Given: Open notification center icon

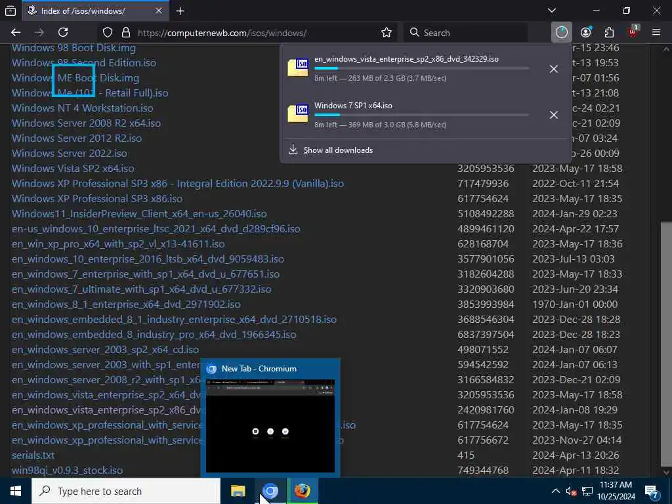Looking at the screenshot, I should [652, 491].
